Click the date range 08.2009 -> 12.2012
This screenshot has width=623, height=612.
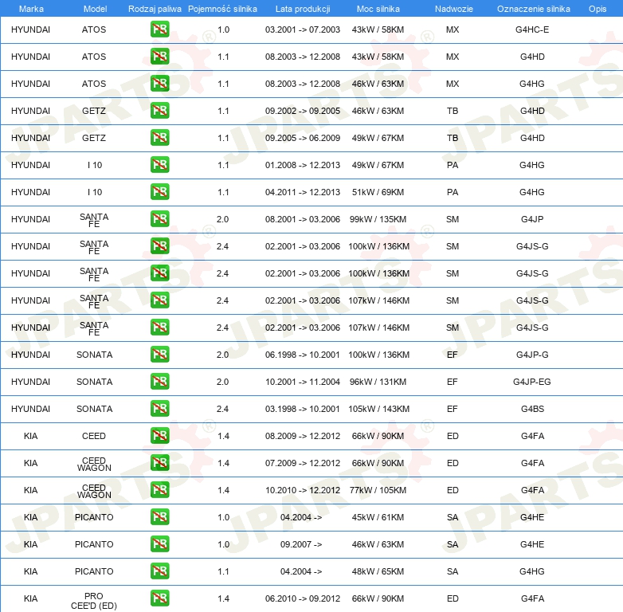303,436
